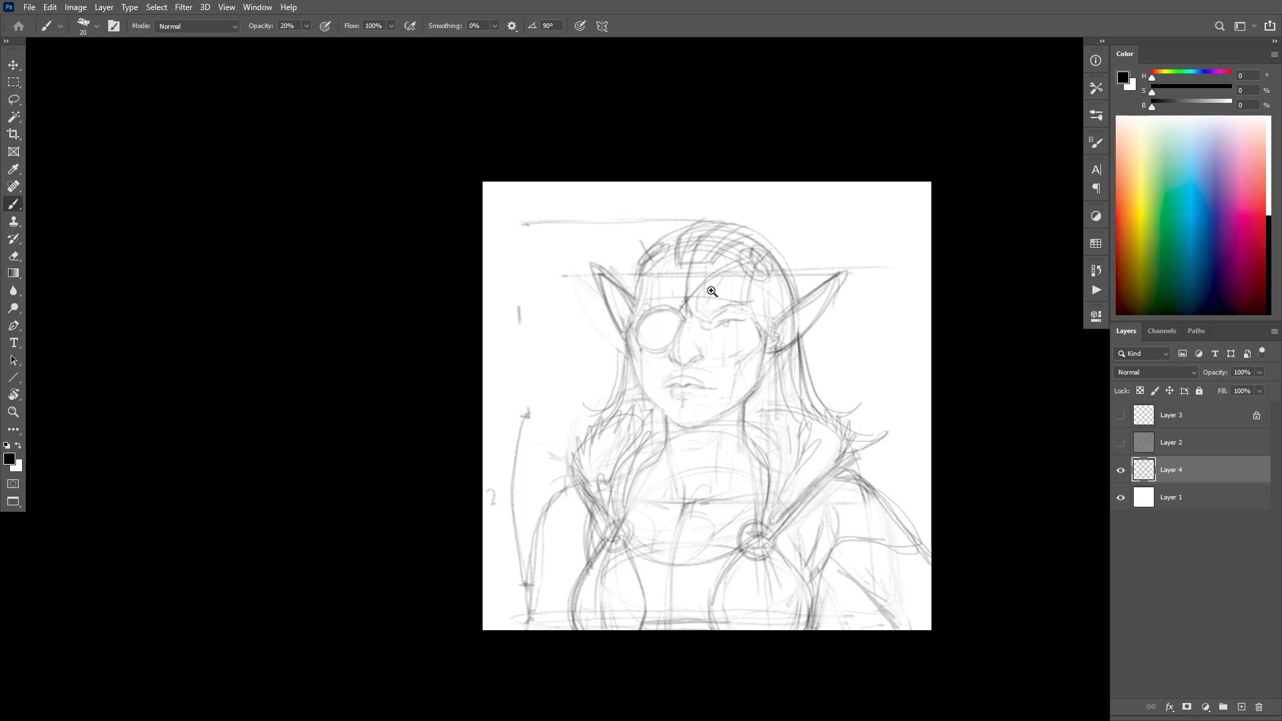Viewport: 1282px width, 721px height.
Task: Hide the Layer 4 visibility eye
Action: [x=1120, y=471]
